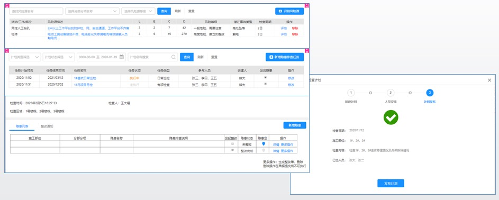Open the 11月项目月检 task link
Image resolution: width=499 pixels, height=200 pixels.
click(x=84, y=85)
